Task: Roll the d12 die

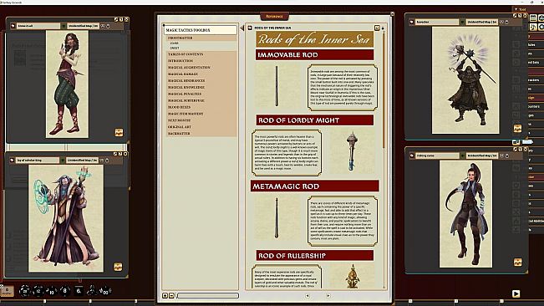Action: pyautogui.click(x=38, y=291)
